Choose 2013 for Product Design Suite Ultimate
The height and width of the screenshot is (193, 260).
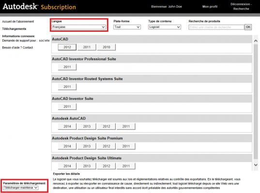pos(87,166)
